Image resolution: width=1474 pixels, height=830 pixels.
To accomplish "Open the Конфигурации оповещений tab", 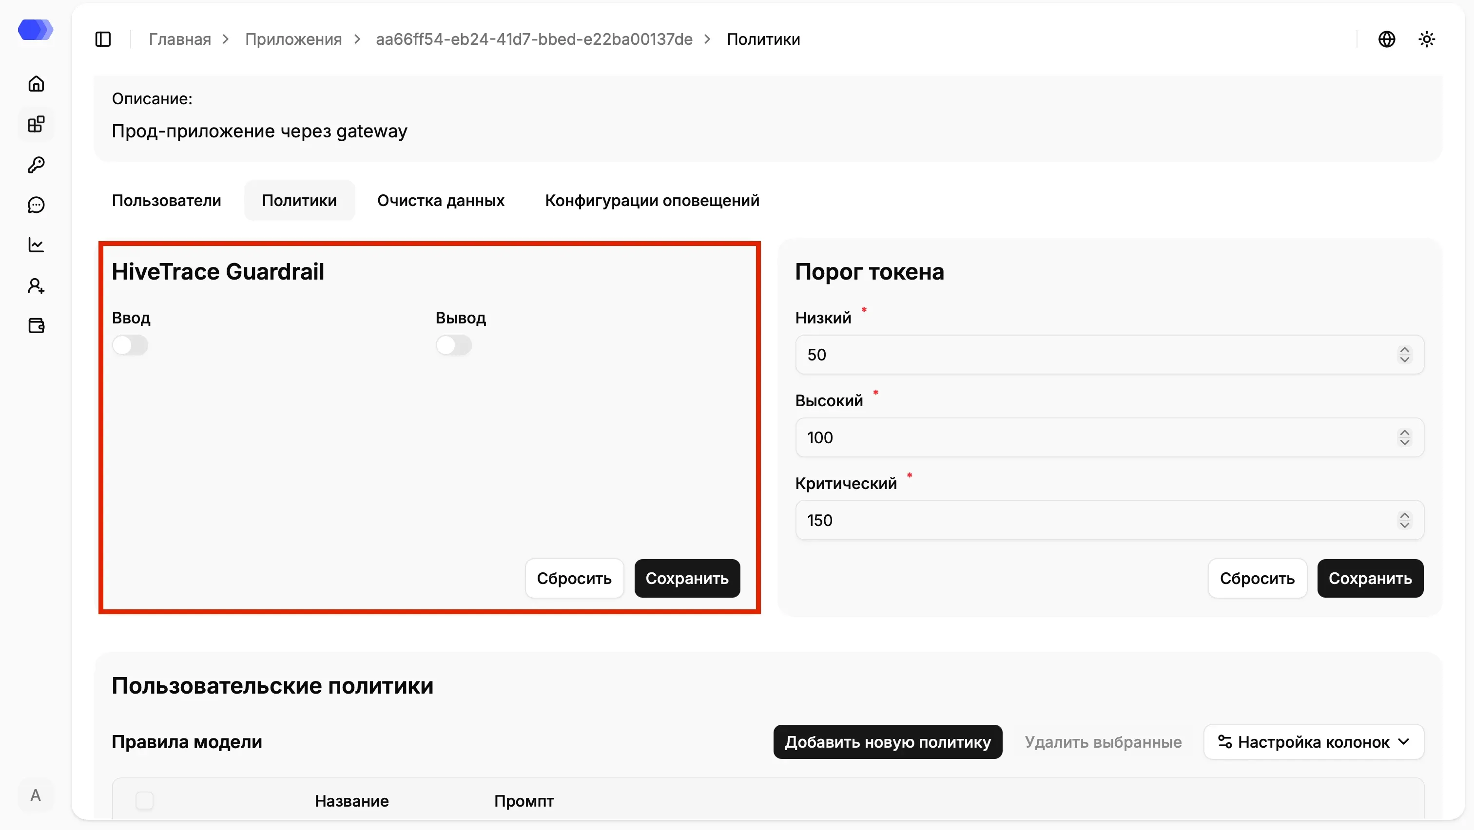I will click(x=652, y=201).
